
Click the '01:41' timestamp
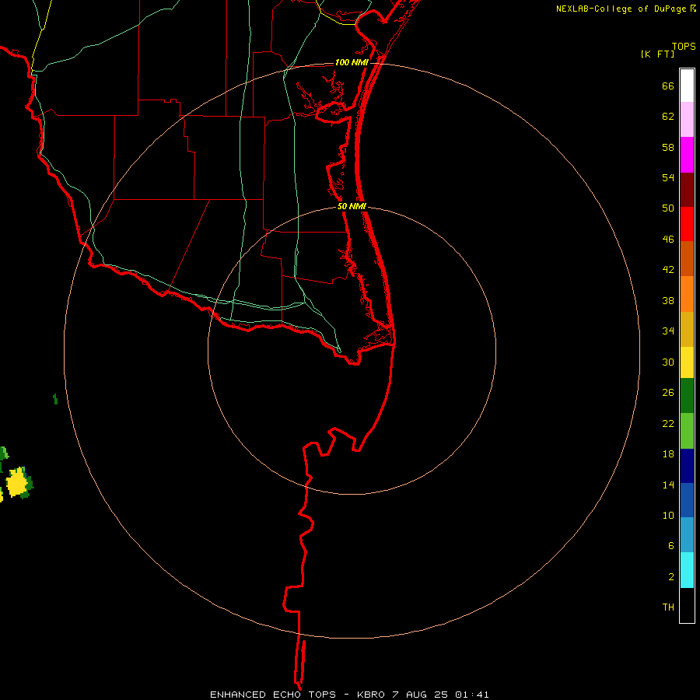[472, 695]
